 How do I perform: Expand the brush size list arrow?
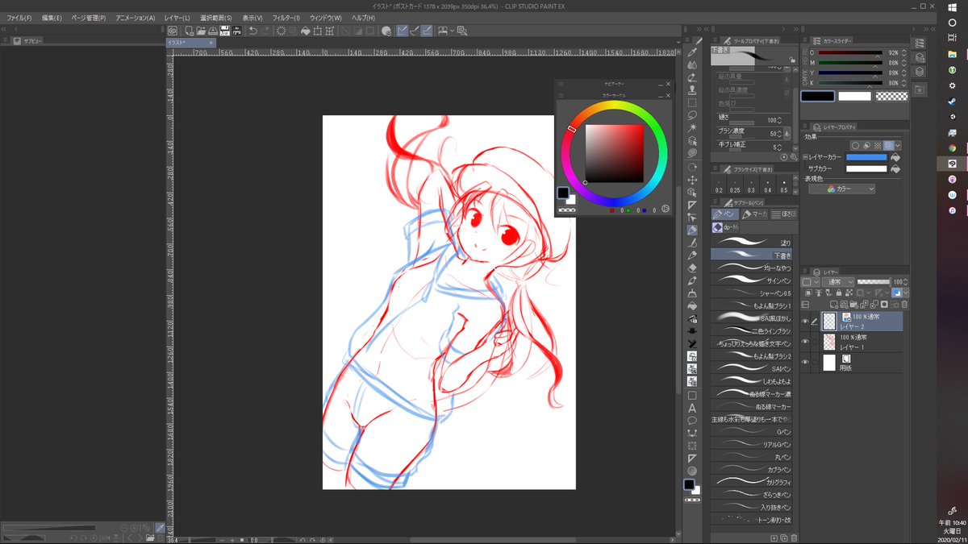pyautogui.click(x=795, y=191)
